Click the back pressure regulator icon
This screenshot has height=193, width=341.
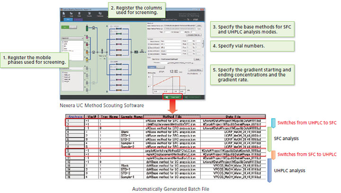coord(142,51)
